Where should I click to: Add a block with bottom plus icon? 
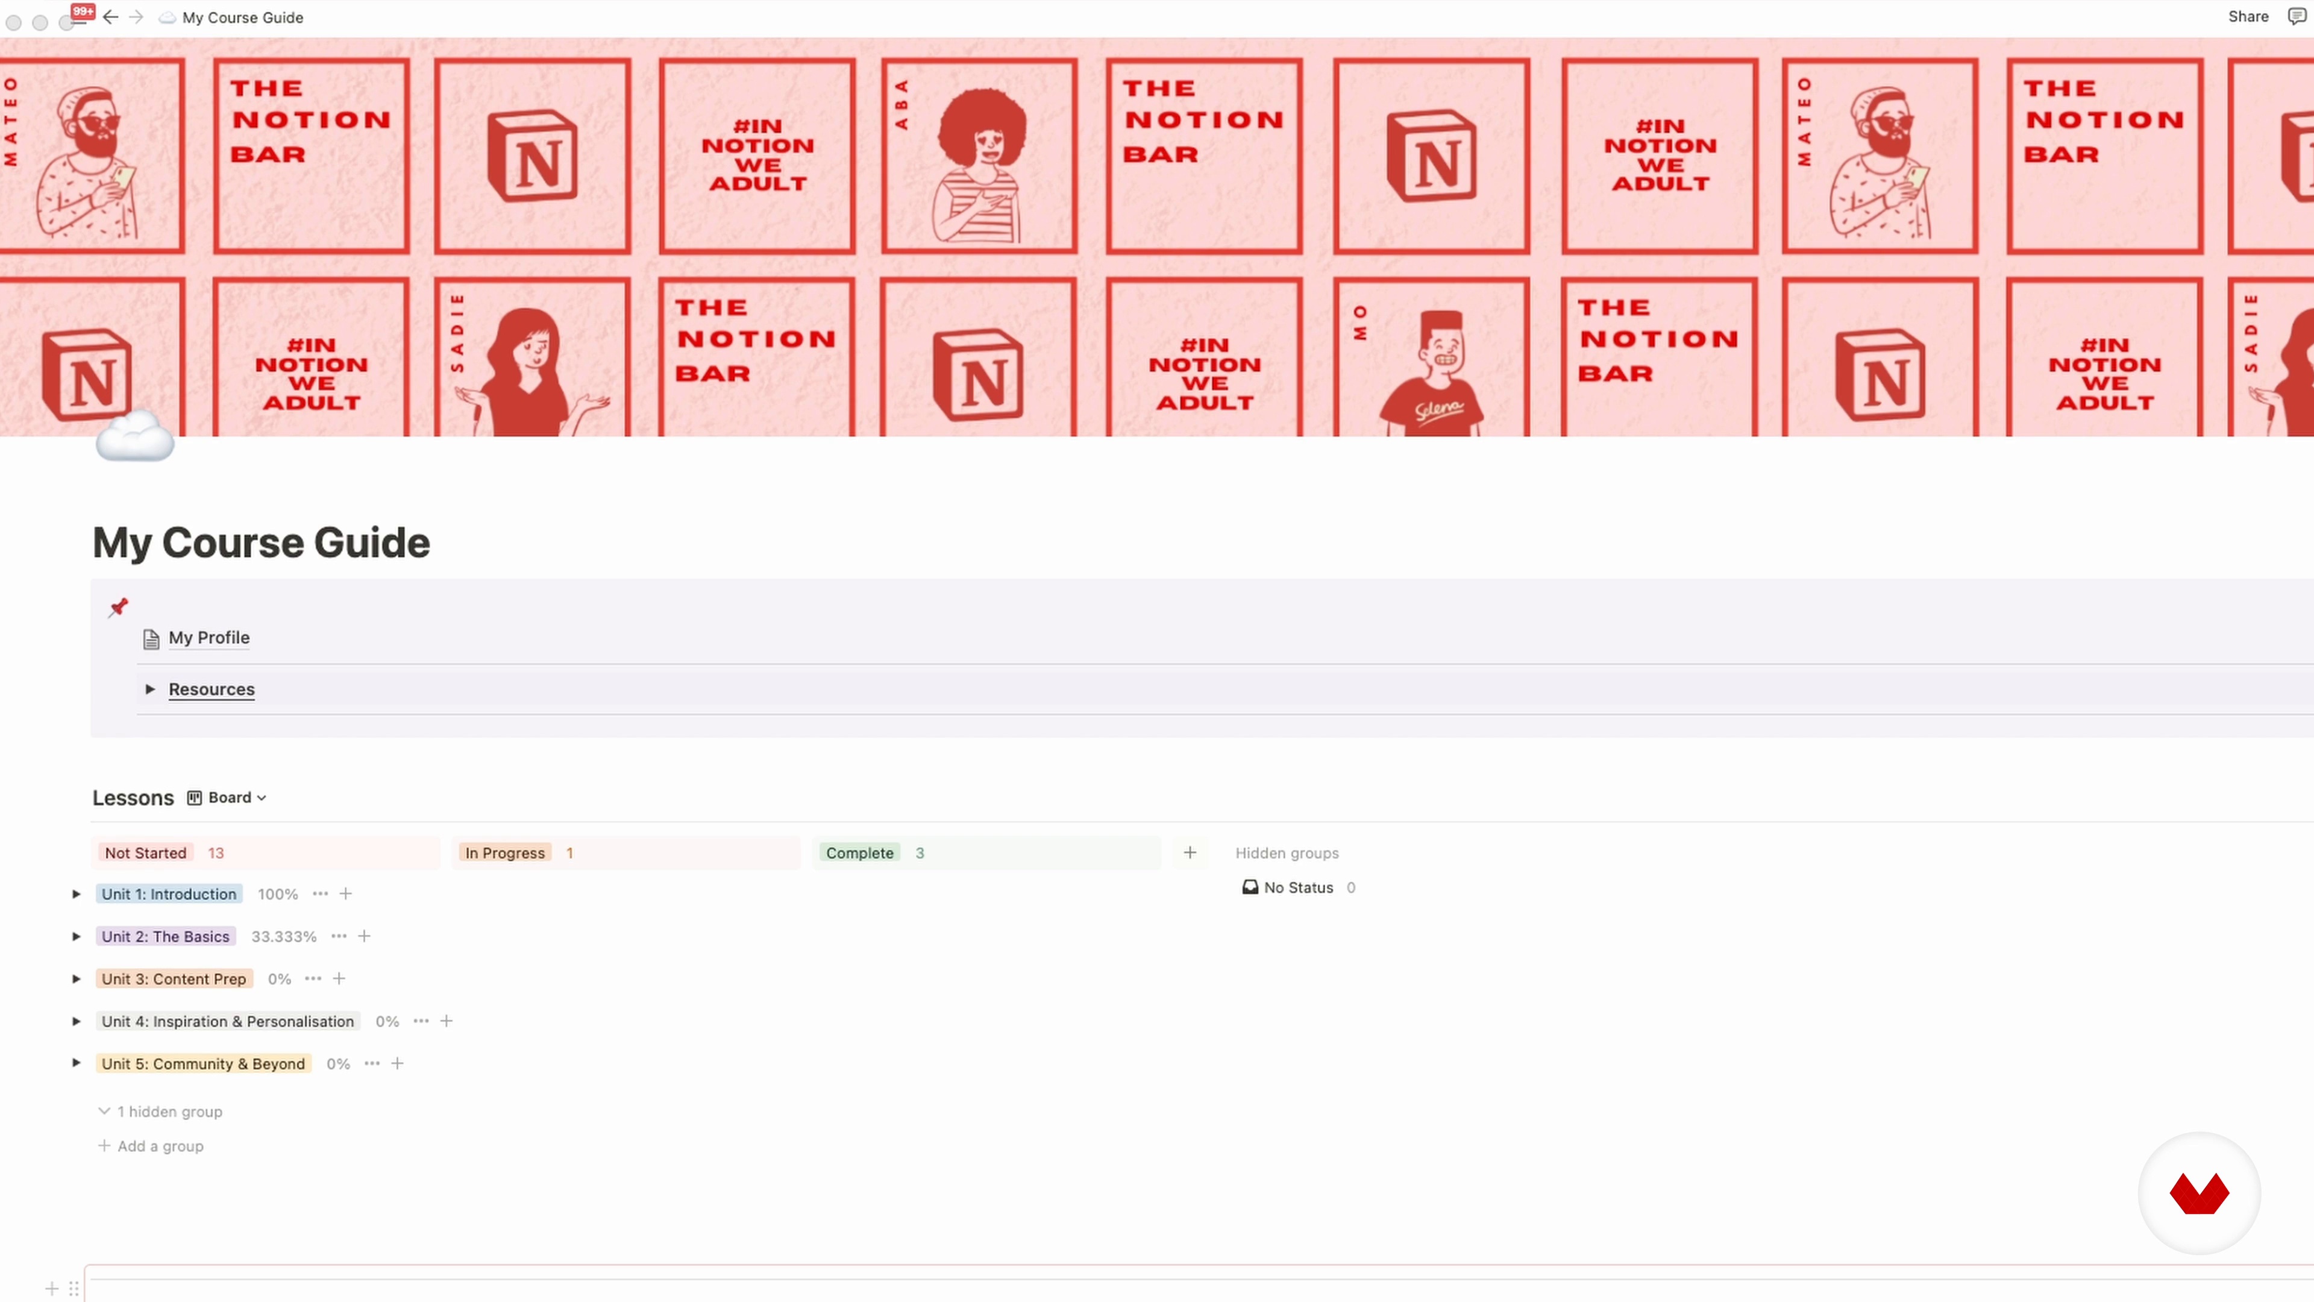tap(52, 1289)
